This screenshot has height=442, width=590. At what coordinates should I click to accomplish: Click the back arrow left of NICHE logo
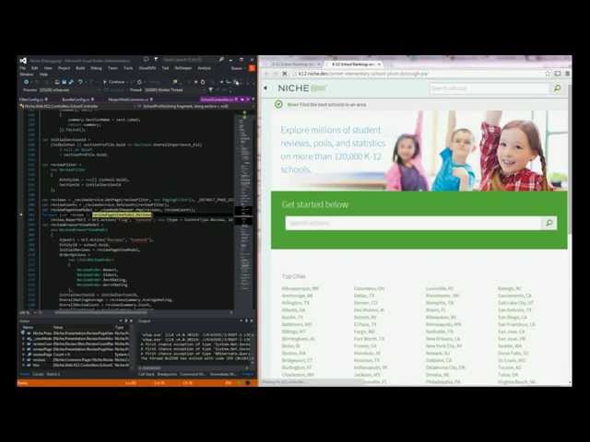[265, 88]
